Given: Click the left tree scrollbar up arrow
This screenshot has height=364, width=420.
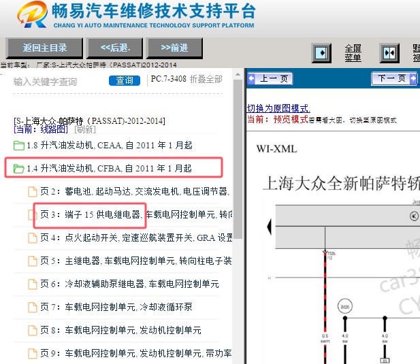Looking at the screenshot, I should tap(238, 74).
